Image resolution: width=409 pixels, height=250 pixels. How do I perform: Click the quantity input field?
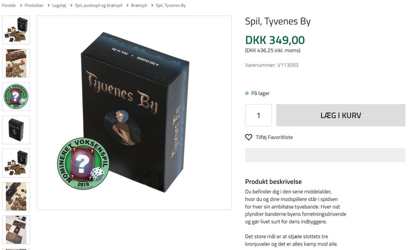tap(258, 115)
